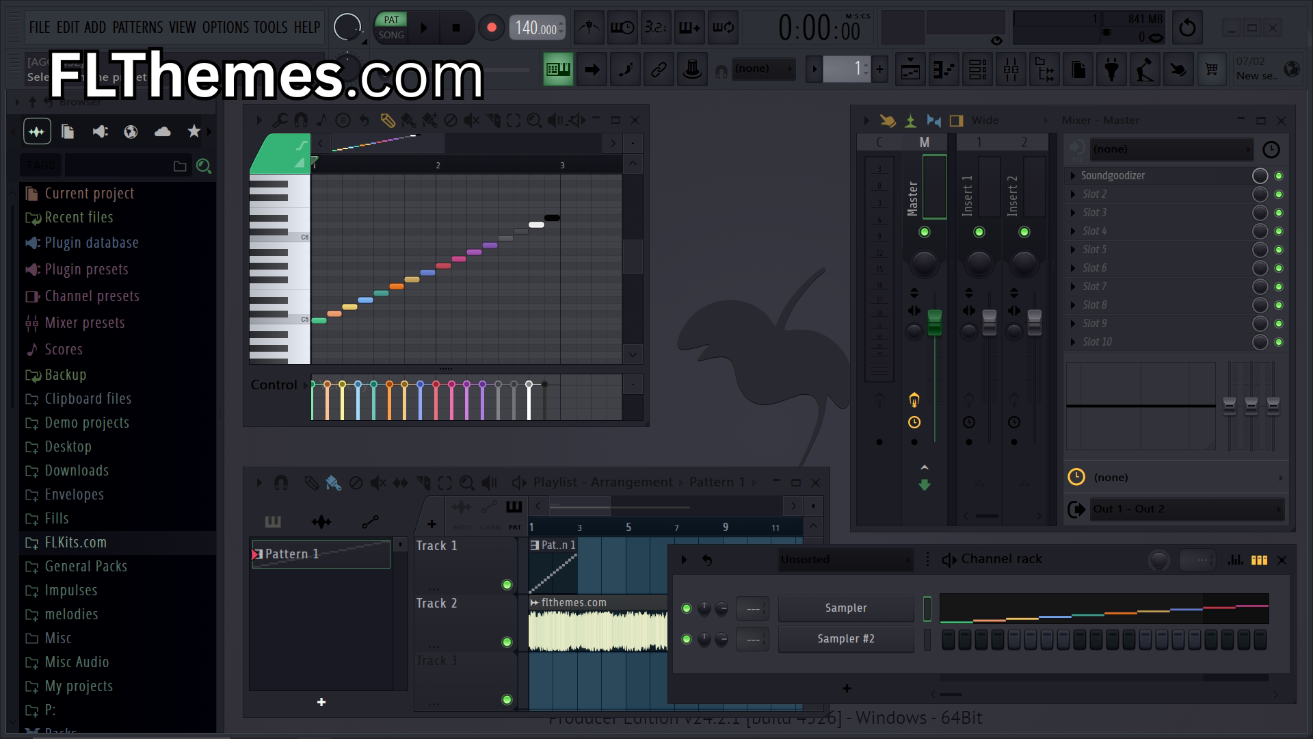Switch to SONG mode
The height and width of the screenshot is (739, 1313).
(391, 35)
